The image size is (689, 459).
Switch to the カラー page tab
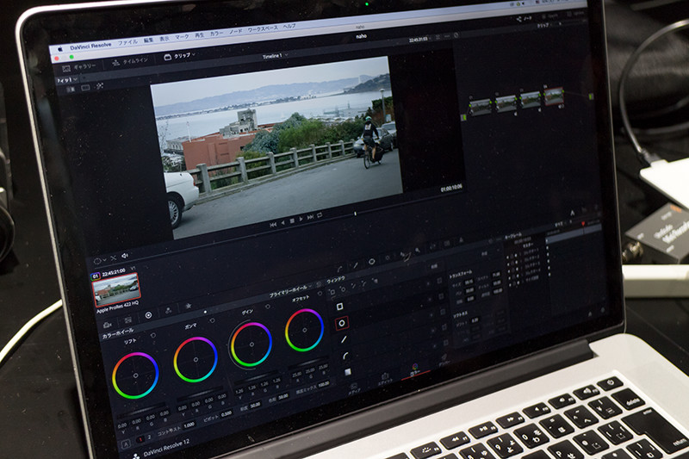(x=415, y=369)
